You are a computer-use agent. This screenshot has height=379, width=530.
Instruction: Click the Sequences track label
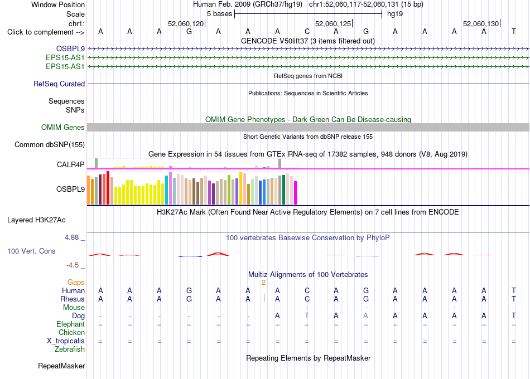pos(66,101)
